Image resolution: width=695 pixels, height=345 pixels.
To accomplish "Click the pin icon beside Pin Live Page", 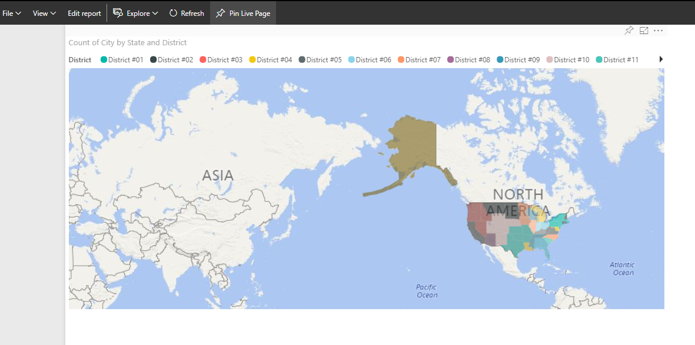I will coord(220,14).
